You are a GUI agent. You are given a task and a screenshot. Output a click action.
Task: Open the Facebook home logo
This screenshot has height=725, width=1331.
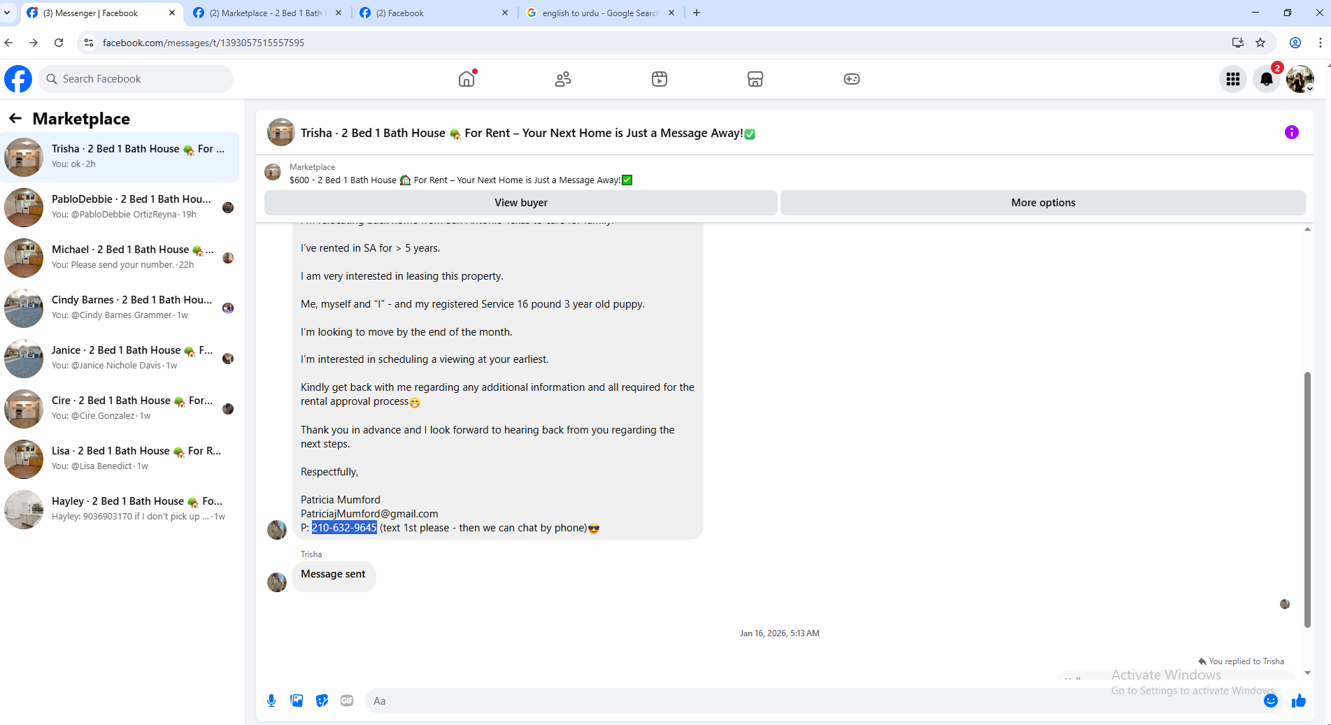pos(18,79)
